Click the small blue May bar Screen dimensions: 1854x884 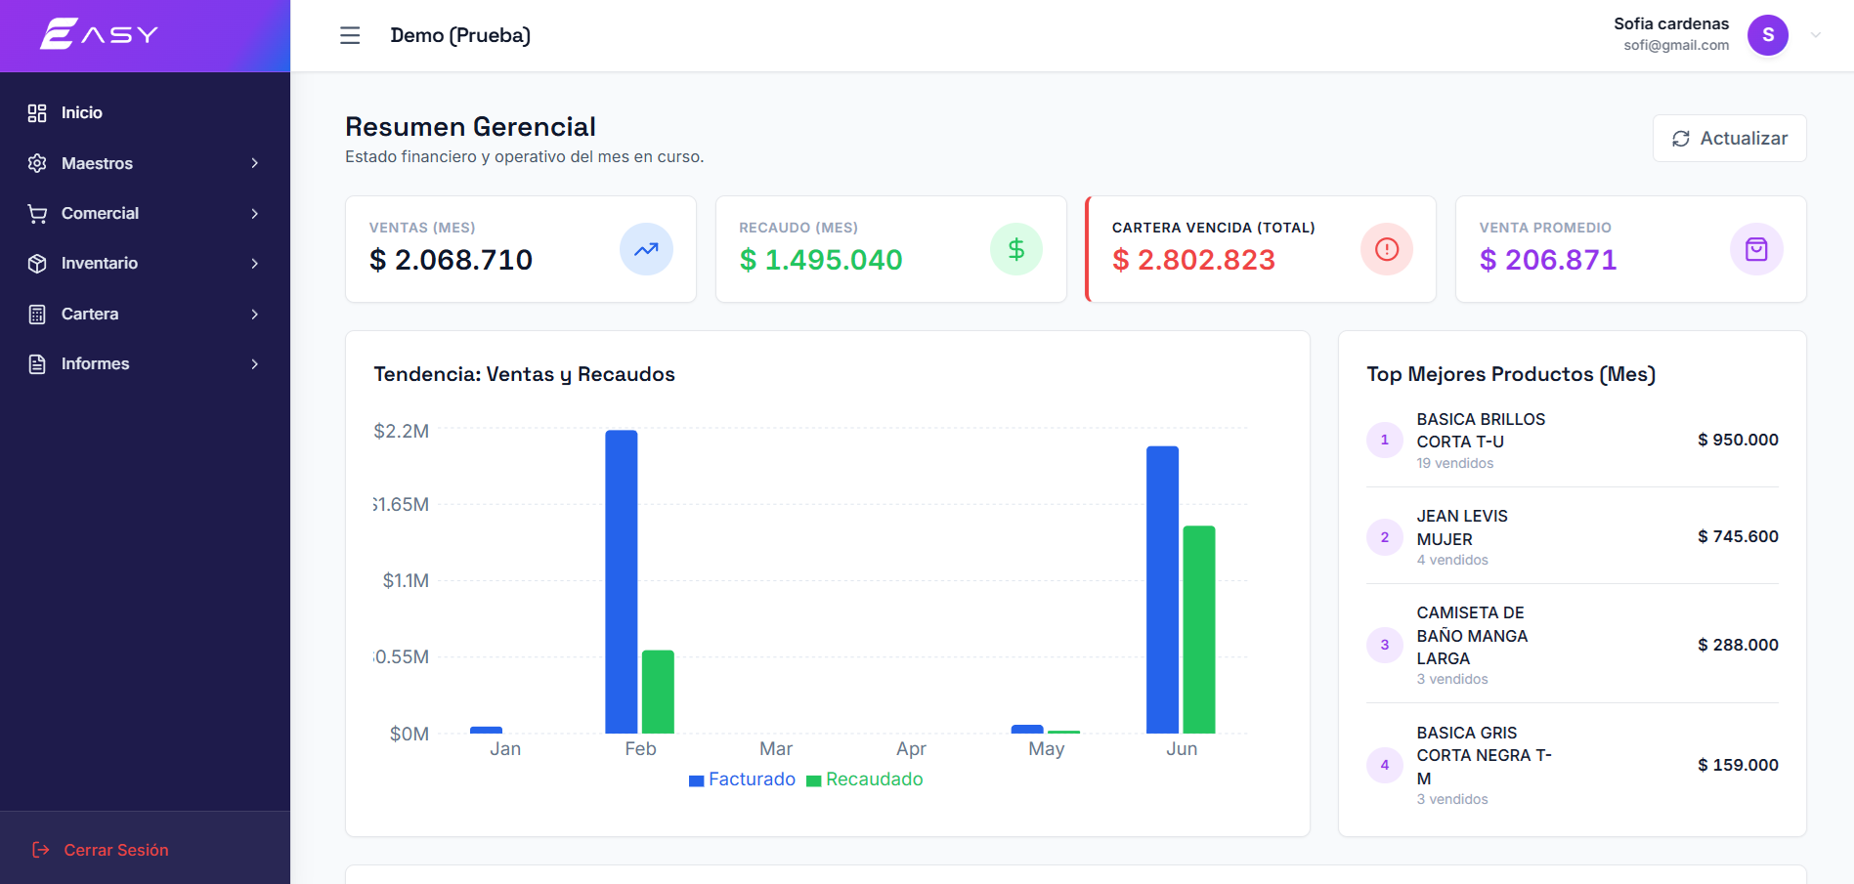(x=1027, y=729)
